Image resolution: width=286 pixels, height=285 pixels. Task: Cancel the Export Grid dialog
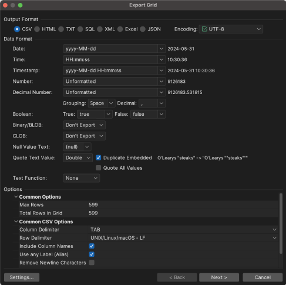coord(263,277)
